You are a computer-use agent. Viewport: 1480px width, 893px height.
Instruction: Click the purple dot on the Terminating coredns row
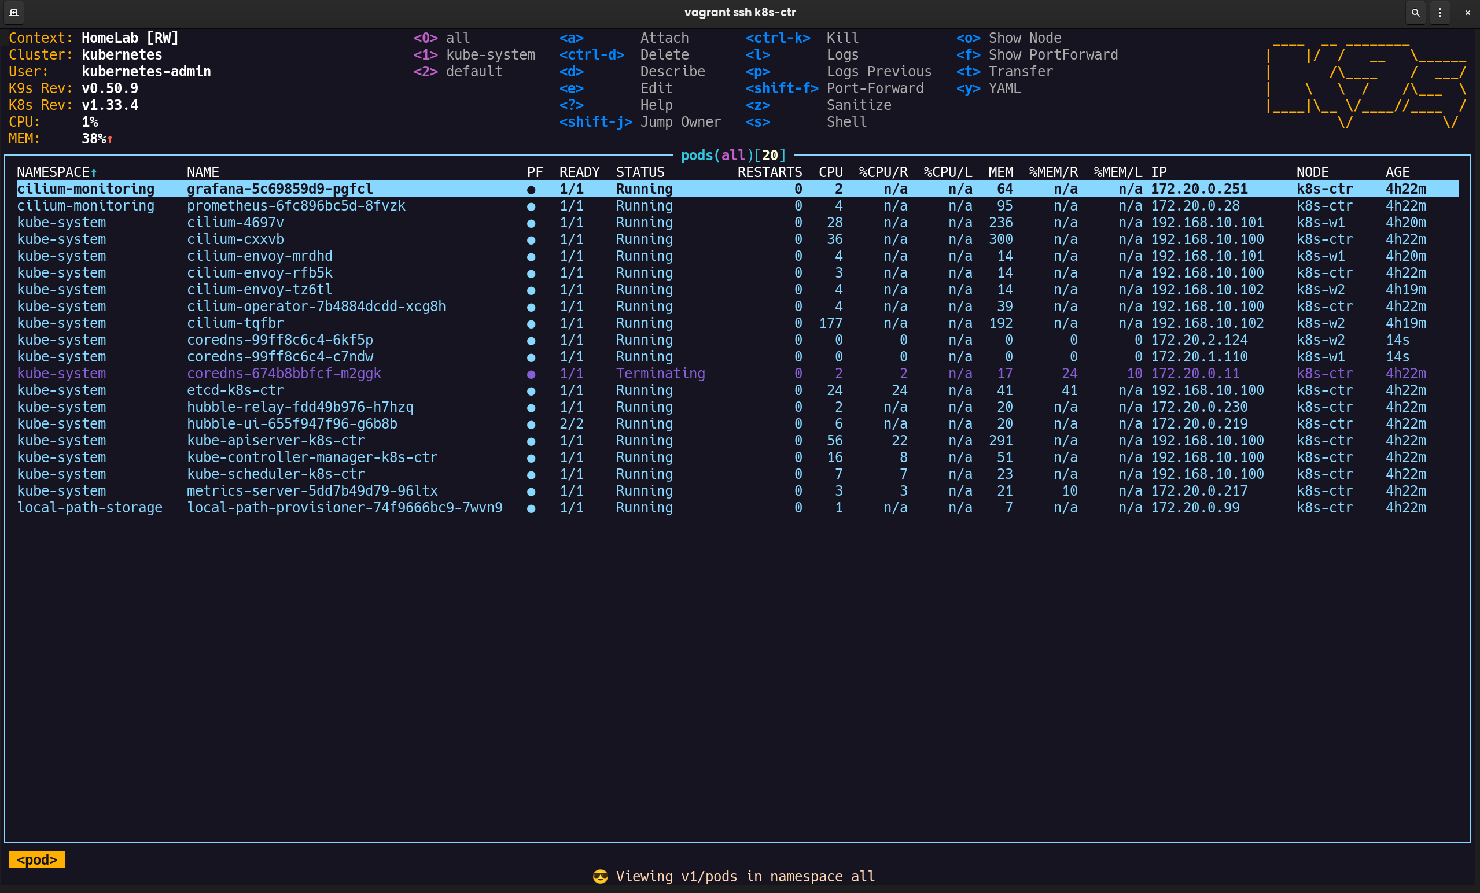531,374
